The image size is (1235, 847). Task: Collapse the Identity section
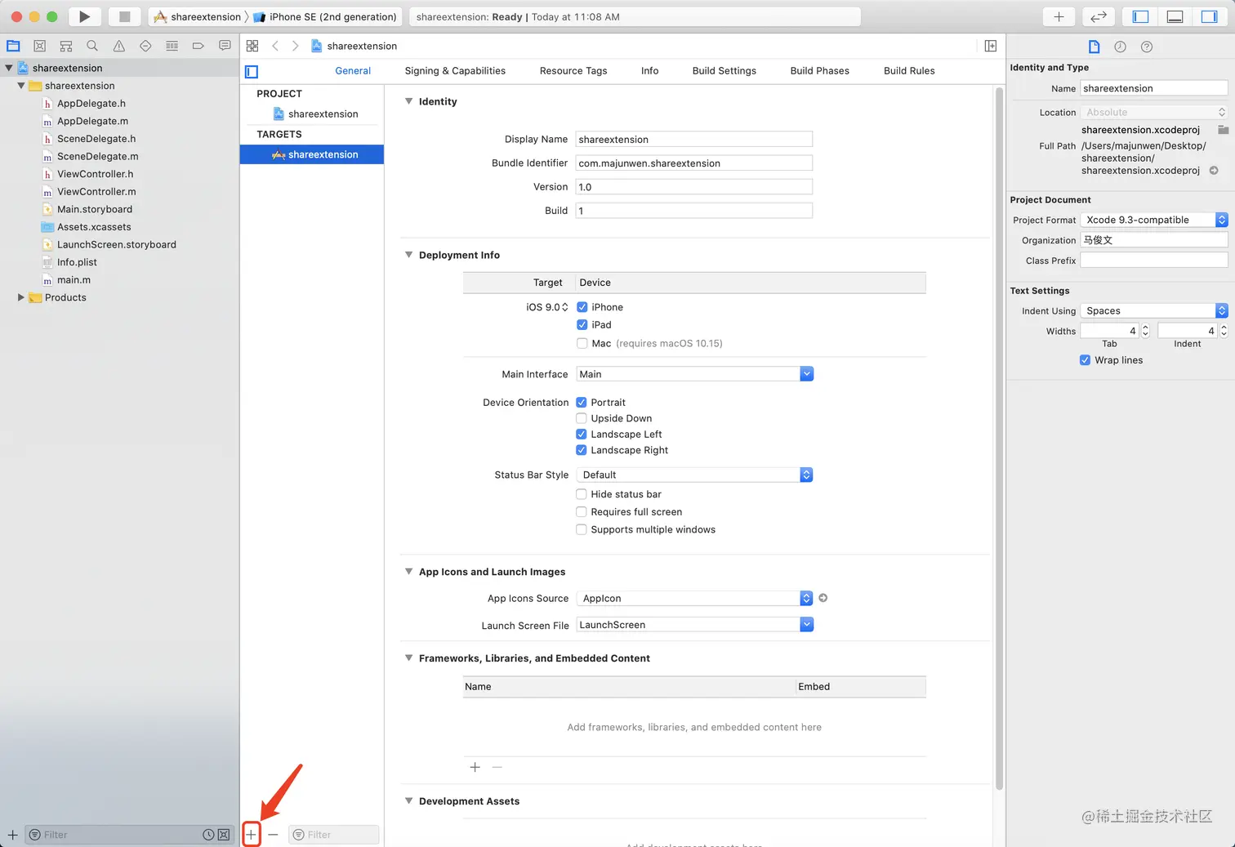click(x=408, y=101)
